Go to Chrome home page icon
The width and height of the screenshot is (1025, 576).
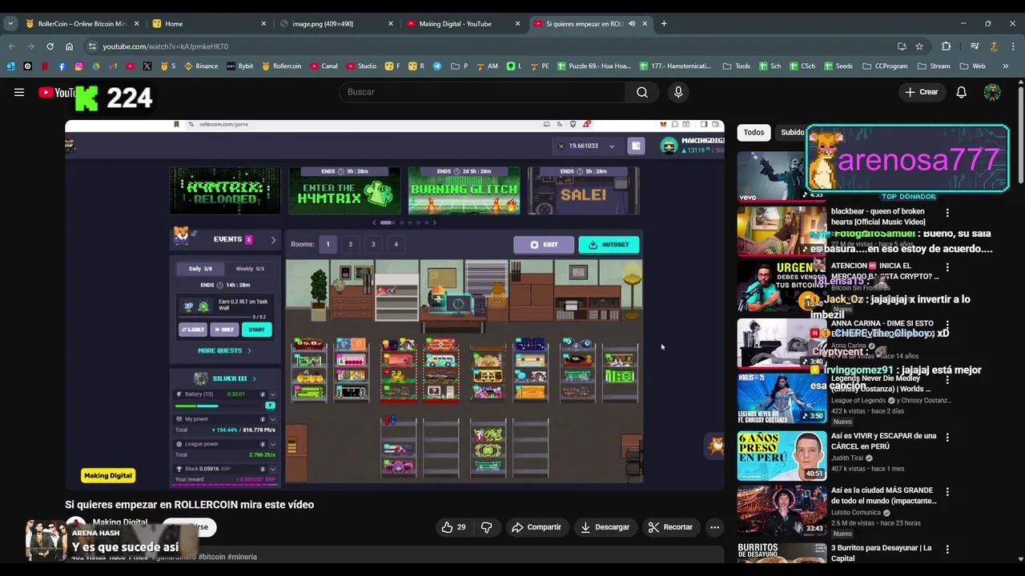[x=70, y=46]
